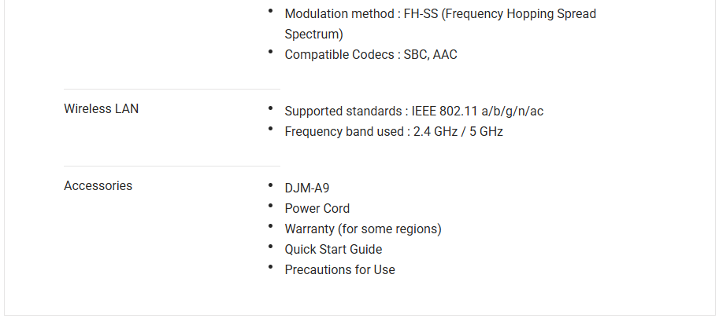Click the Quick Start Guide item

333,250
